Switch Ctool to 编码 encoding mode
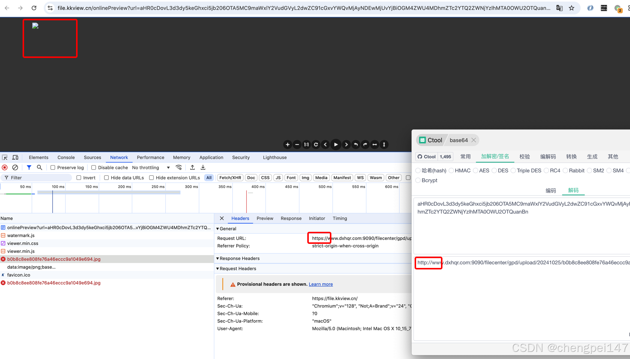The height and width of the screenshot is (359, 630). [551, 190]
